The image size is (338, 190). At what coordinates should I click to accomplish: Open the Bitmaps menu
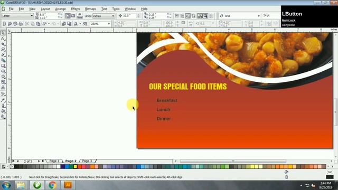pyautogui.click(x=90, y=9)
